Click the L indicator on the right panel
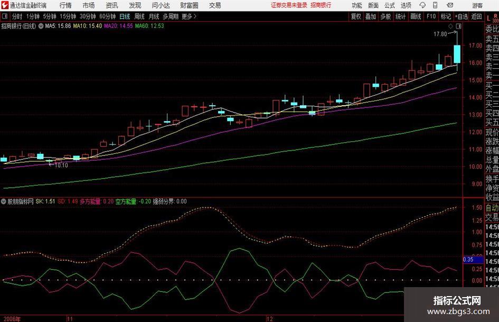499x322 pixels. coord(488,18)
